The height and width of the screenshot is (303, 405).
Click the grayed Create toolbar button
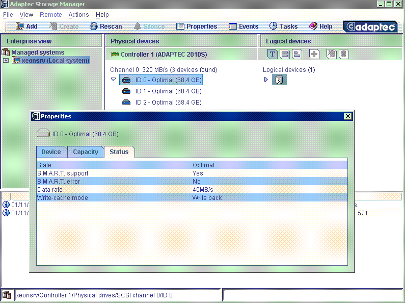[x=64, y=27]
